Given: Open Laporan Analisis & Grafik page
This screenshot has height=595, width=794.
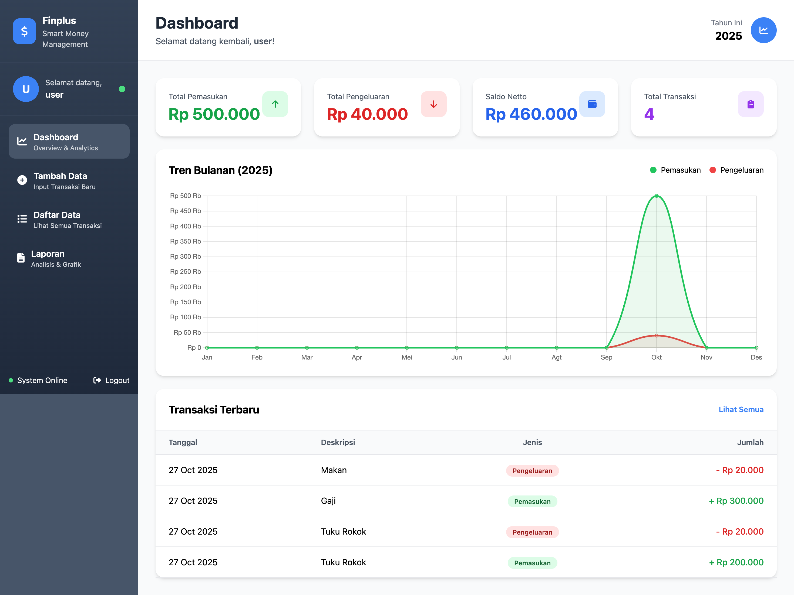Looking at the screenshot, I should coord(69,258).
